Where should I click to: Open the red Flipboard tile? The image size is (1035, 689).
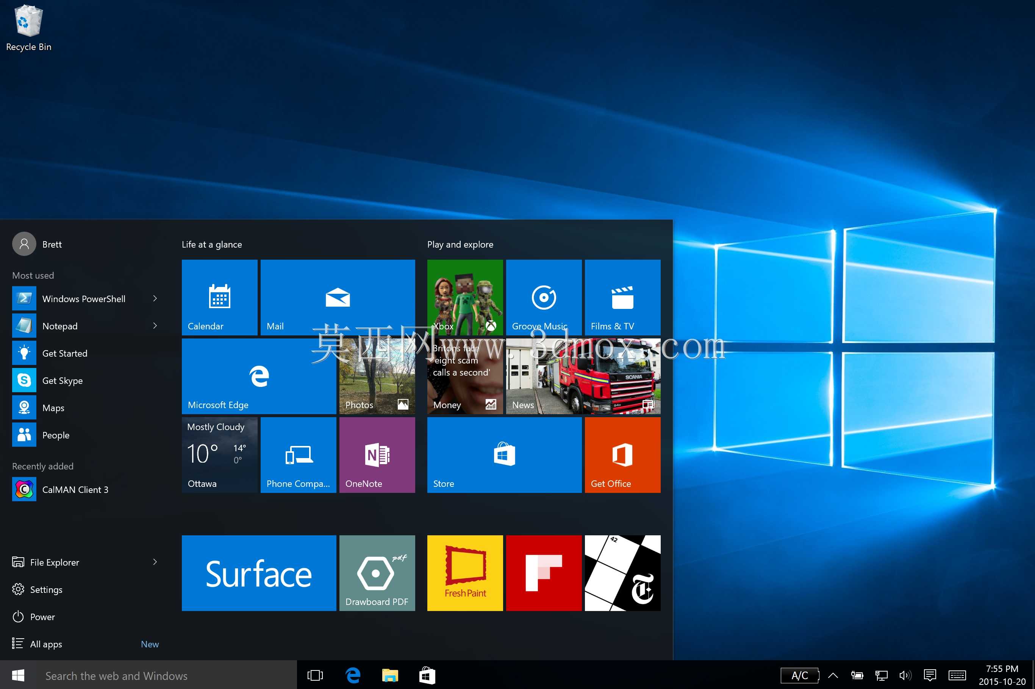coord(544,573)
